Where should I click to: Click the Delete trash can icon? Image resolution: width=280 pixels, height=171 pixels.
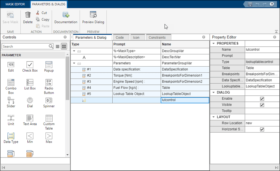[28, 15]
